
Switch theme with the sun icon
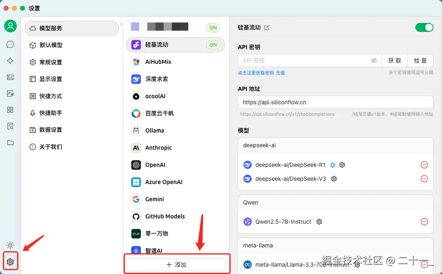10,245
